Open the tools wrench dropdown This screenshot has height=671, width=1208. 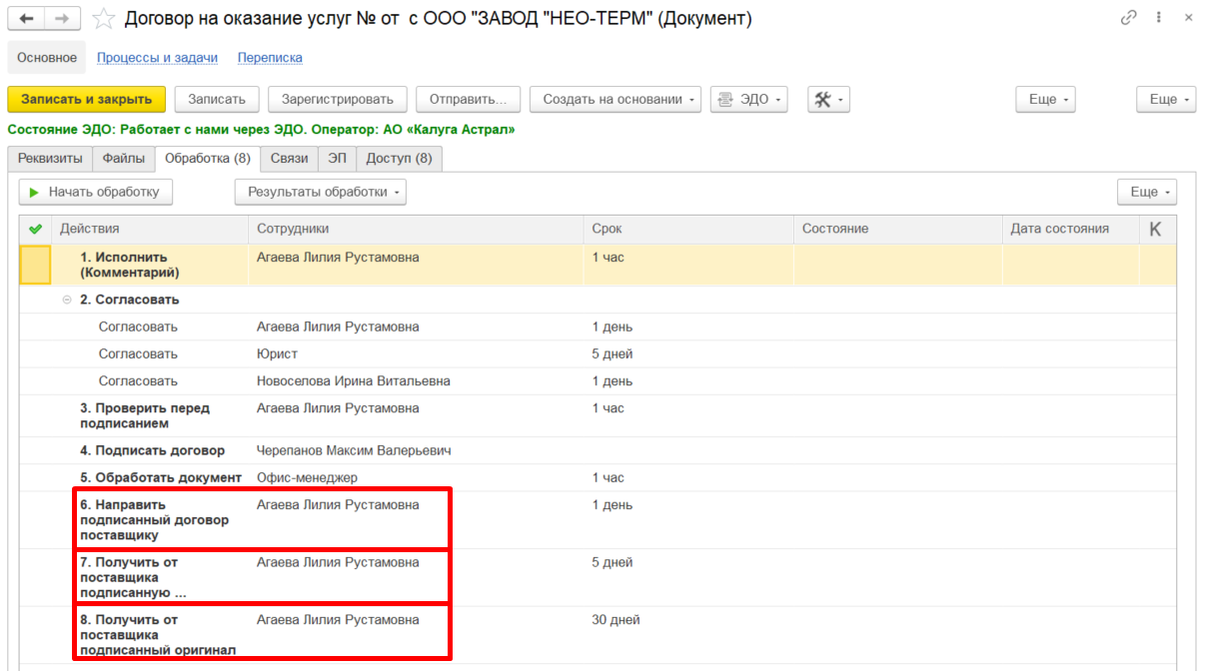click(829, 99)
